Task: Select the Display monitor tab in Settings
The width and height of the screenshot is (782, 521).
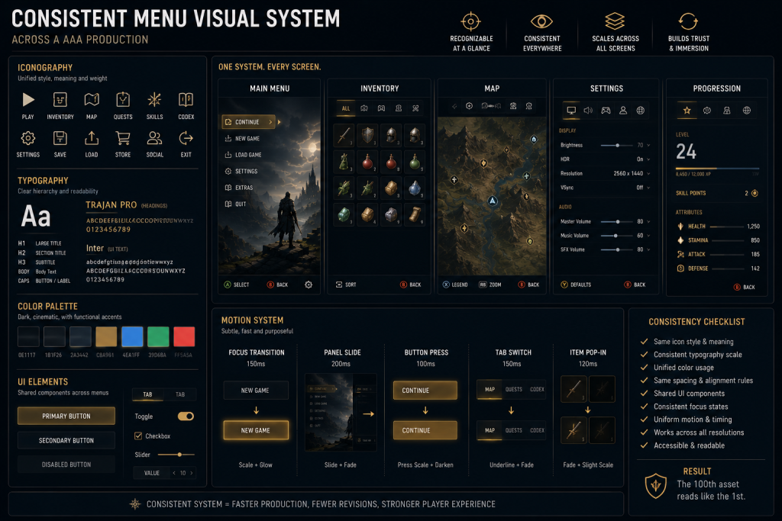Action: pyautogui.click(x=571, y=111)
